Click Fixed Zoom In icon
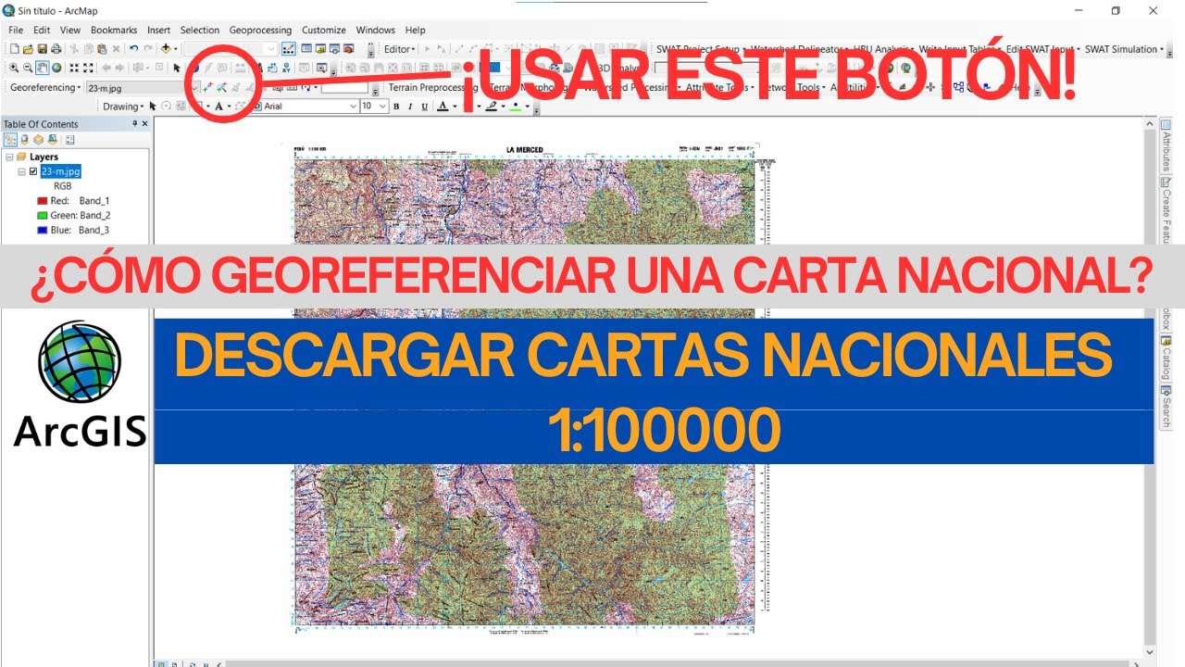1185x667 pixels. [74, 68]
